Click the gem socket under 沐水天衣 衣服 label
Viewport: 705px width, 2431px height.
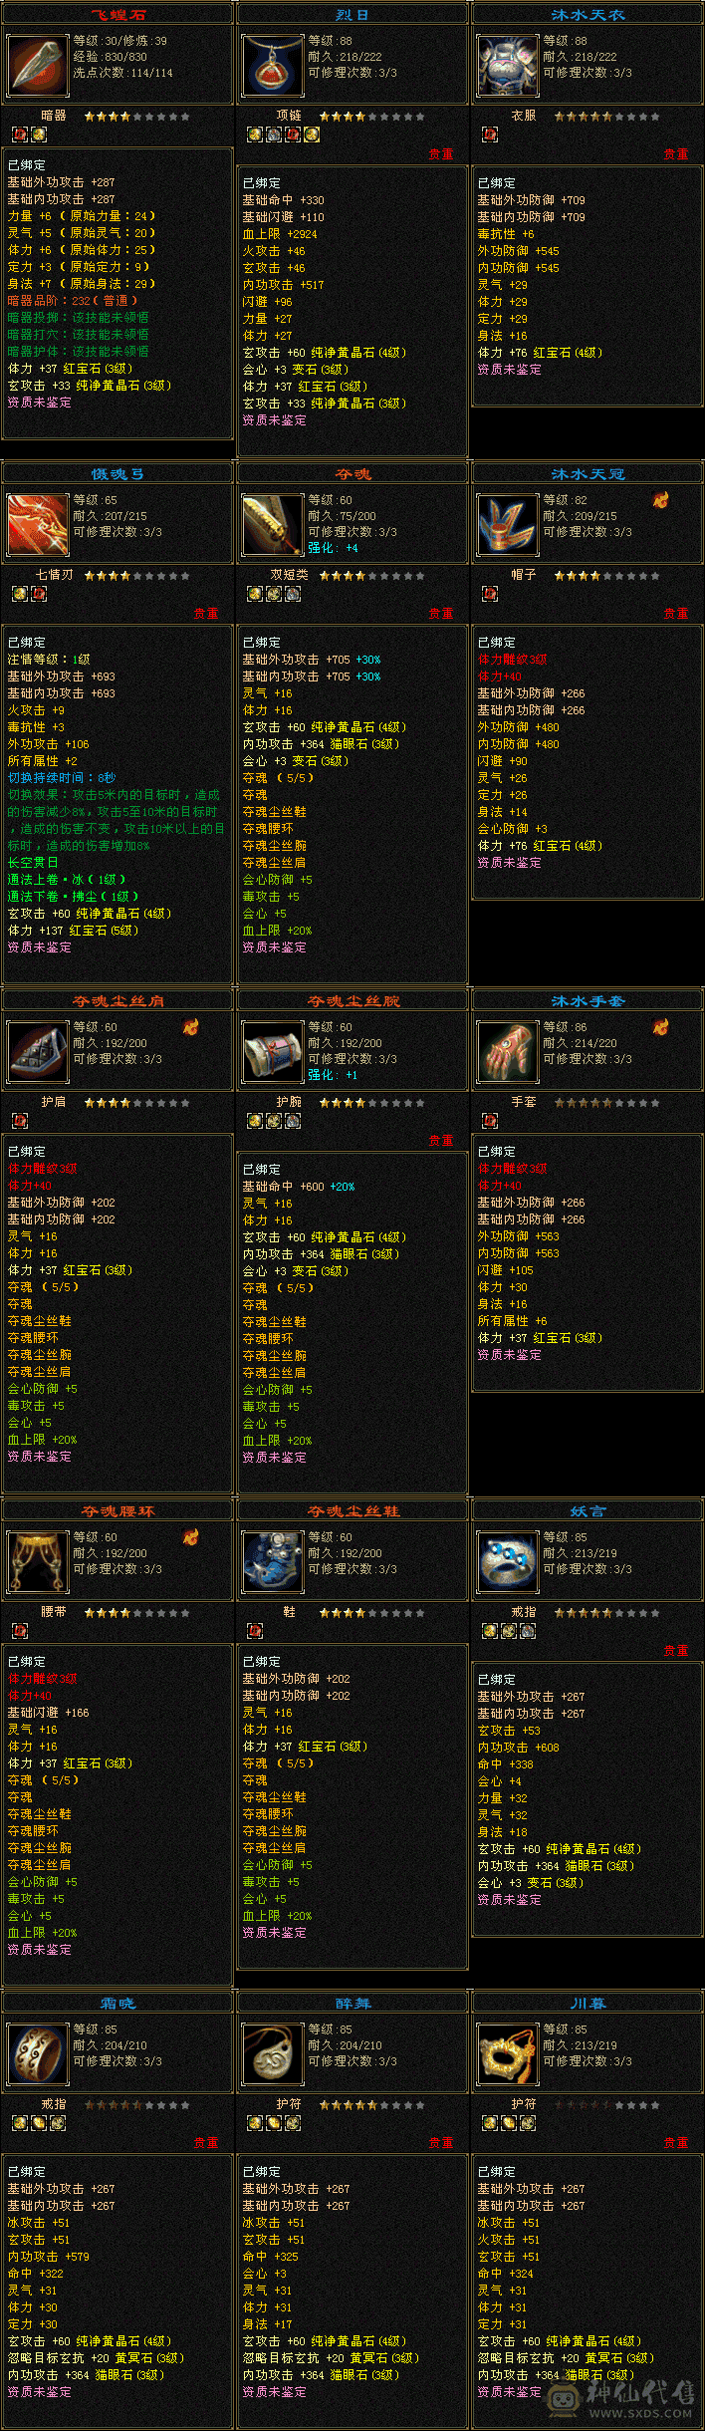(x=490, y=135)
